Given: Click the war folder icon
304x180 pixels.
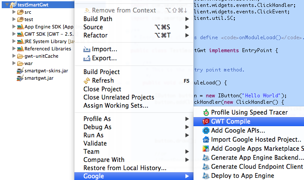Looking at the screenshot, I should pos(20,63).
